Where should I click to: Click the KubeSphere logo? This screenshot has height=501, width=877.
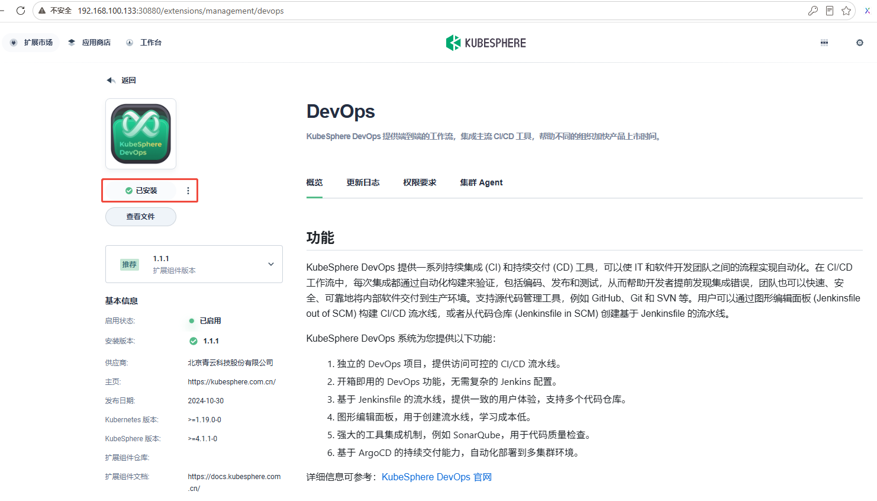pyautogui.click(x=486, y=43)
